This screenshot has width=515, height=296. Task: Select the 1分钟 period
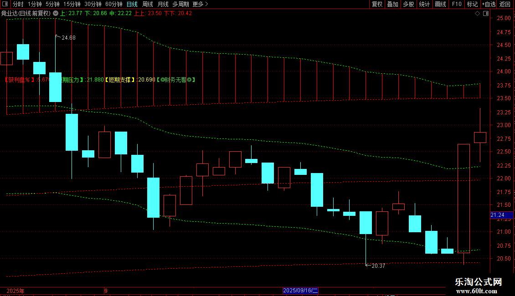click(35, 4)
